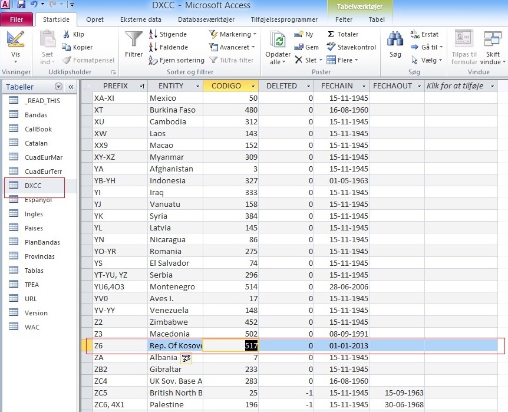
Task: Click the Undo arrow in quick access toolbar
Action: [34, 5]
